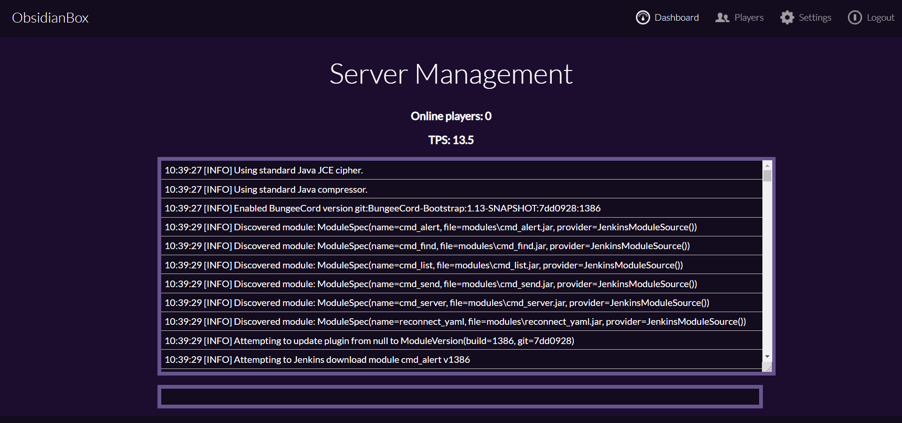Select the cmd_alert discovered module log line
Viewport: 902px width, 423px height.
point(462,227)
